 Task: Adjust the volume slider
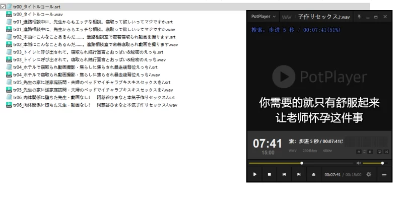coord(375,163)
